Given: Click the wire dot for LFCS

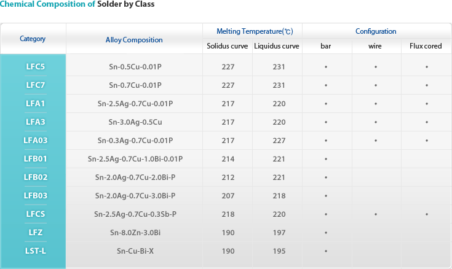Looking at the screenshot, I should (x=376, y=214).
